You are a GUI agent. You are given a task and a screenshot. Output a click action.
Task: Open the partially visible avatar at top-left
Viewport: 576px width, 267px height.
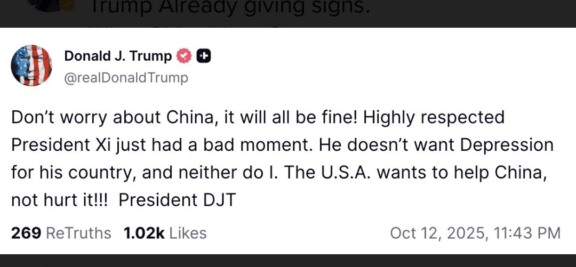coord(47,4)
